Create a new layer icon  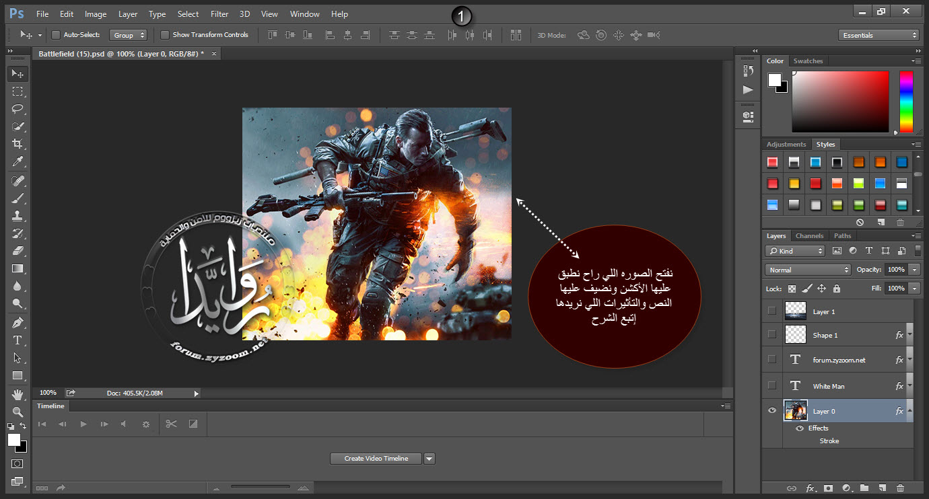(883, 488)
